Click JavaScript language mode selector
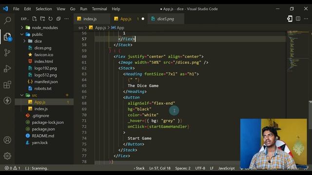 226,168
